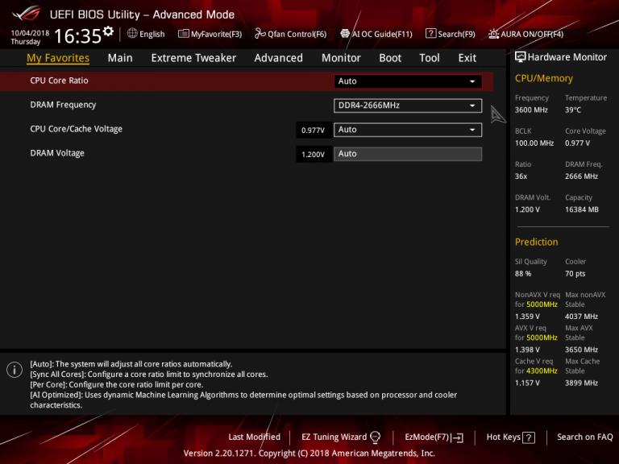Click the 100.00 MHz BCLK value

(x=534, y=143)
